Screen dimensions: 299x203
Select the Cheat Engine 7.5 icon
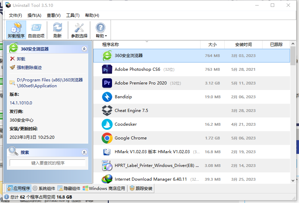tap(107, 111)
